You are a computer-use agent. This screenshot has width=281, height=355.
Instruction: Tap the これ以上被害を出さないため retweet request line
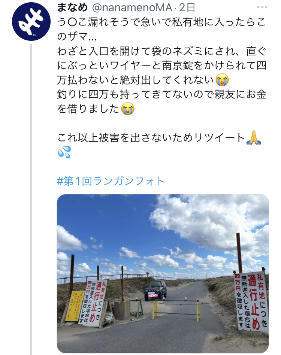pyautogui.click(x=151, y=138)
